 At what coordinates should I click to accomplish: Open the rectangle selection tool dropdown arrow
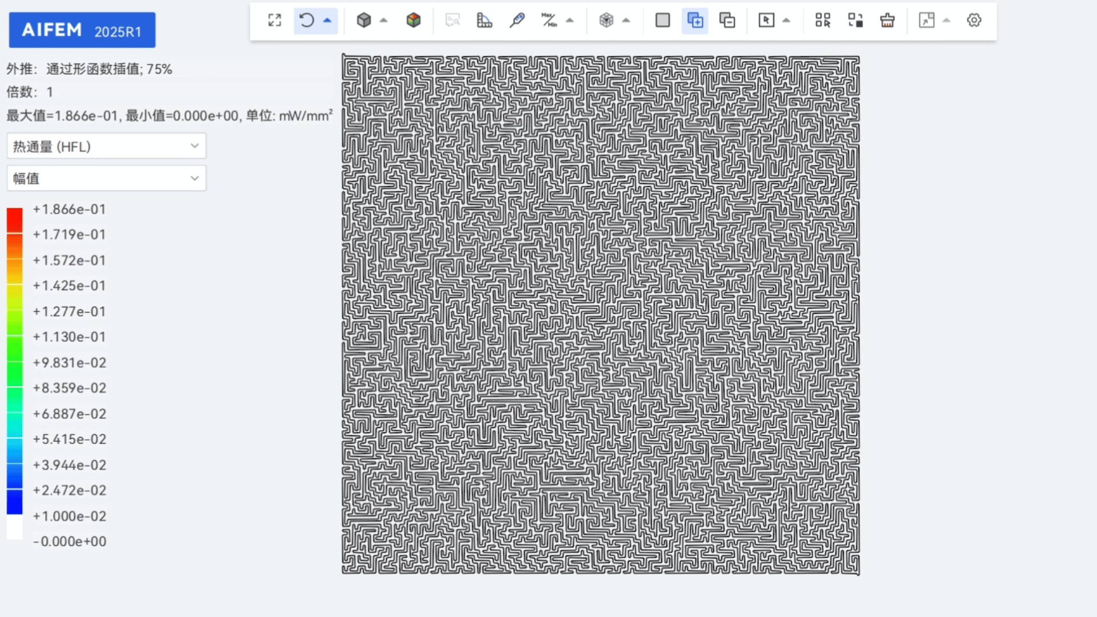[787, 20]
